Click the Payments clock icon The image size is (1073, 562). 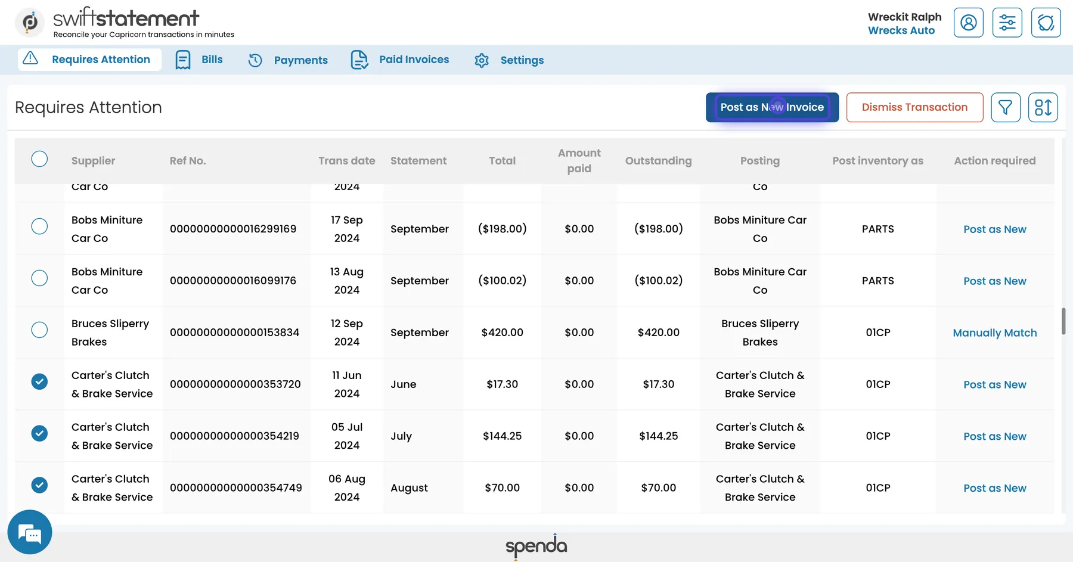point(255,60)
